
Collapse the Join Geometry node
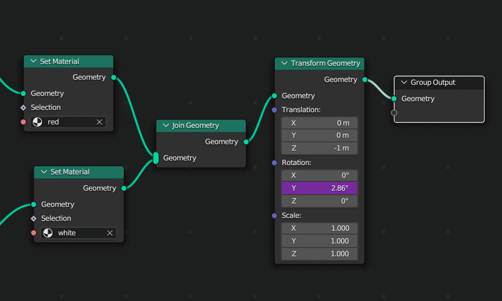(x=166, y=126)
